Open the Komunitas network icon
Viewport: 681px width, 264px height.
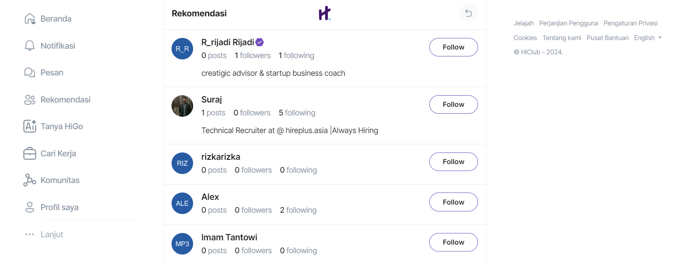[30, 180]
